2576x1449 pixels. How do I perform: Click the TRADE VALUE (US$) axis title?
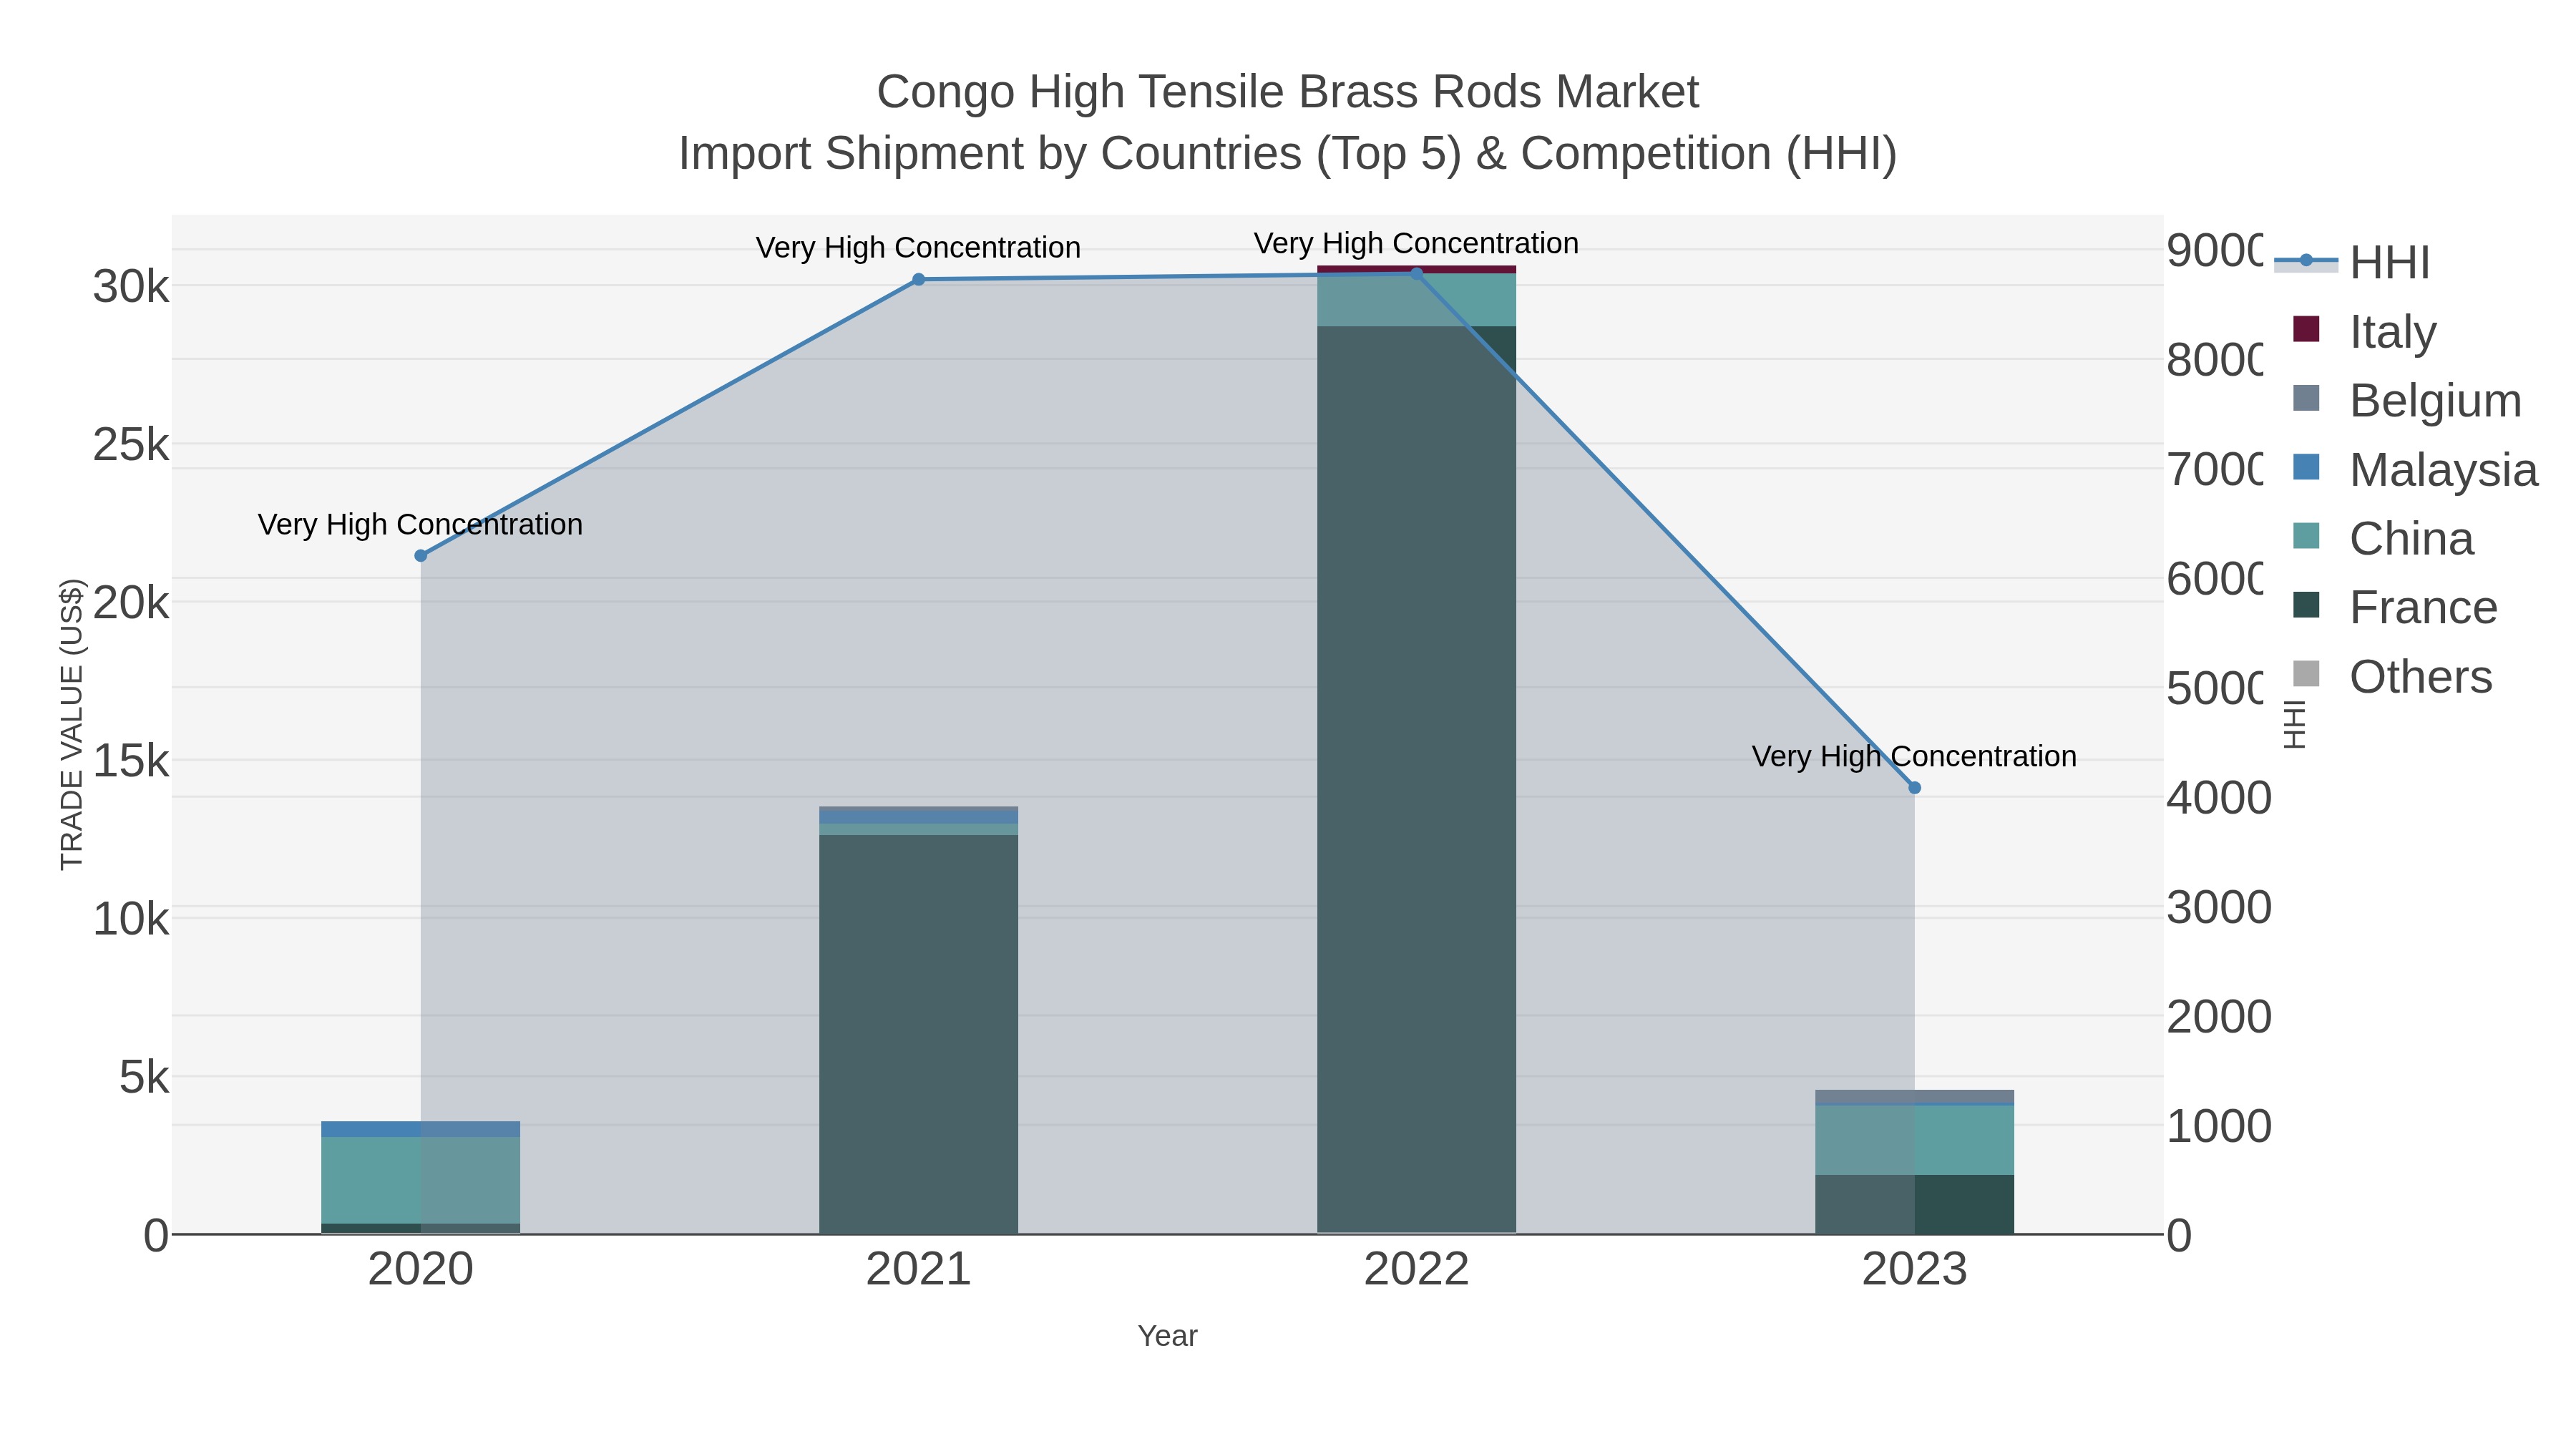(x=72, y=724)
